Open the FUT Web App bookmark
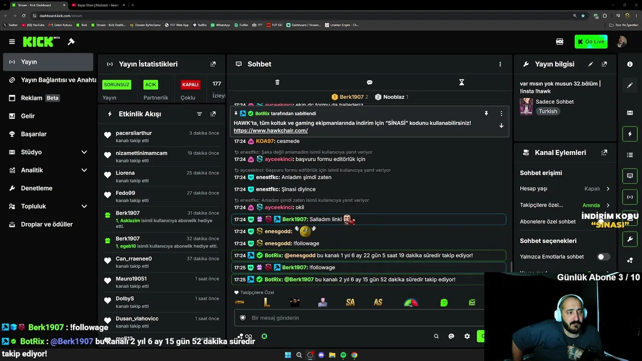The width and height of the screenshot is (642, 361). tap(177, 25)
